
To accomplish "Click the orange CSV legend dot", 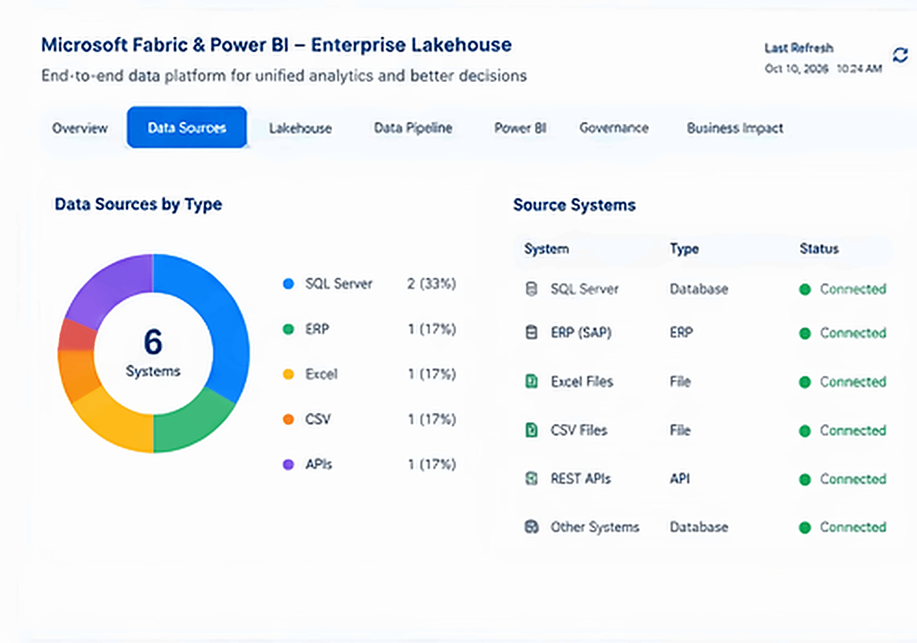I will pos(288,419).
